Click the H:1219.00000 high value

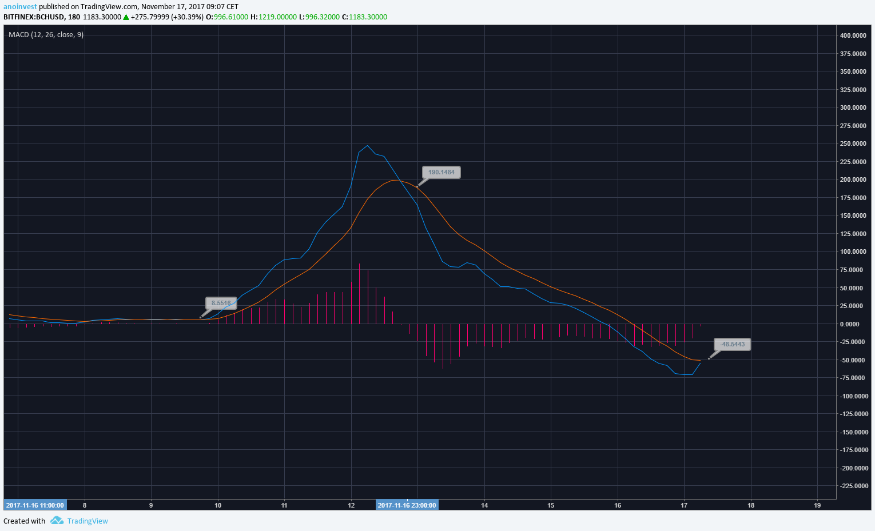(273, 17)
